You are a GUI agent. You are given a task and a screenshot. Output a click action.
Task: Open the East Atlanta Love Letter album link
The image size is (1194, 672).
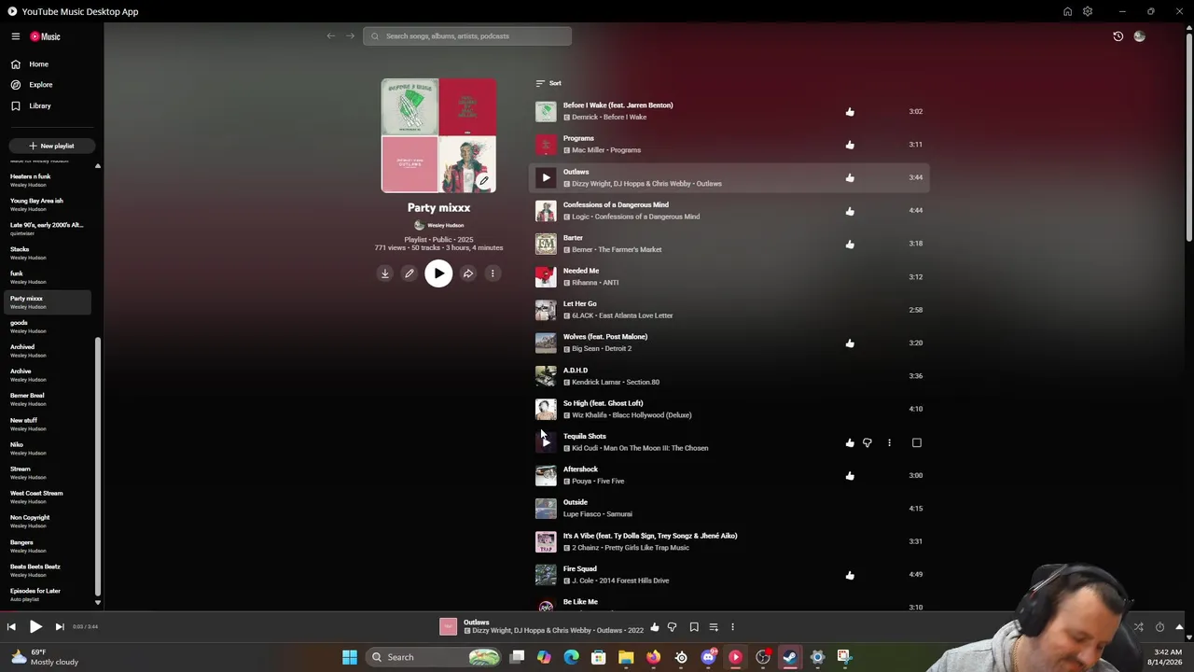635,315
